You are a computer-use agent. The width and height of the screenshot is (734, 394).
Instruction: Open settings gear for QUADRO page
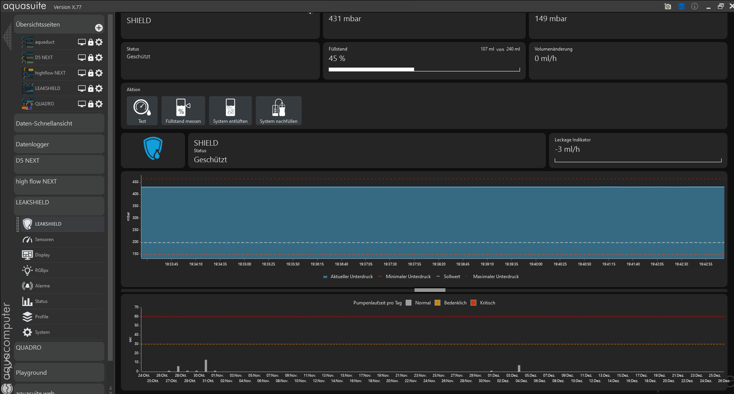click(99, 104)
